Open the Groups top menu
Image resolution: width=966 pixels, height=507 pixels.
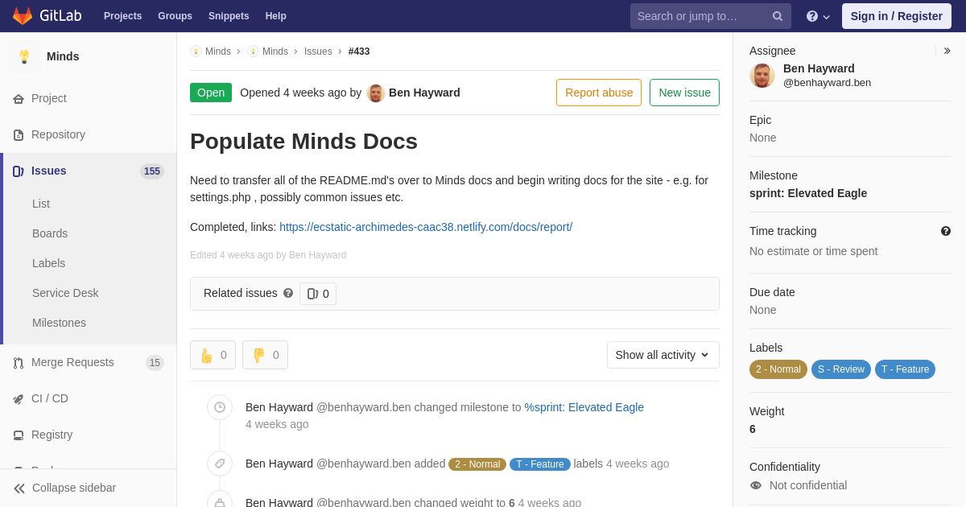[x=175, y=16]
